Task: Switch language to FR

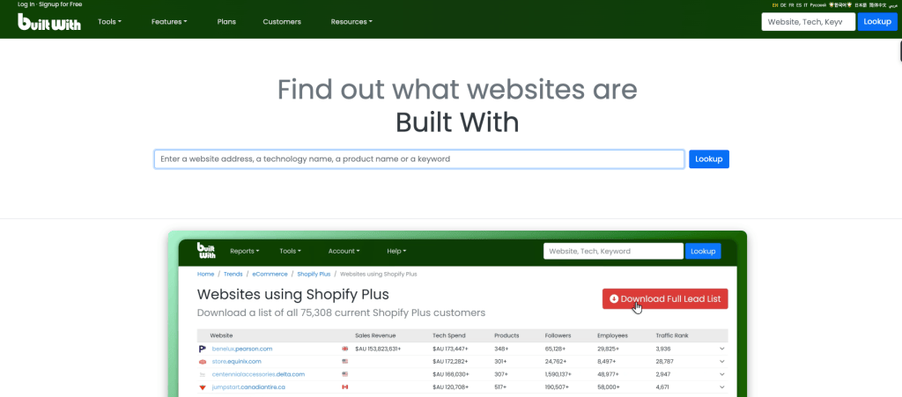Action: click(791, 5)
